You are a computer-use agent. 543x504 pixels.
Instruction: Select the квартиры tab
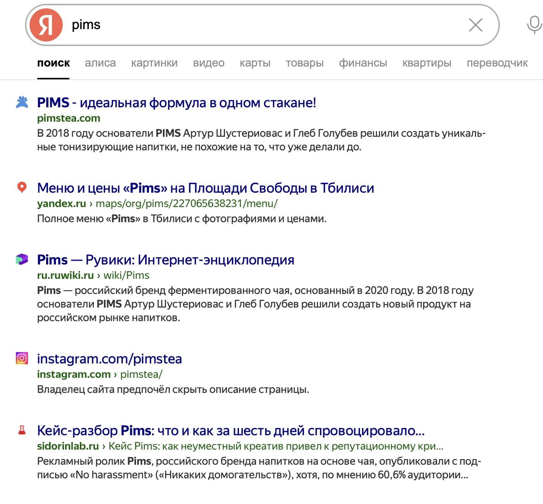pos(427,63)
